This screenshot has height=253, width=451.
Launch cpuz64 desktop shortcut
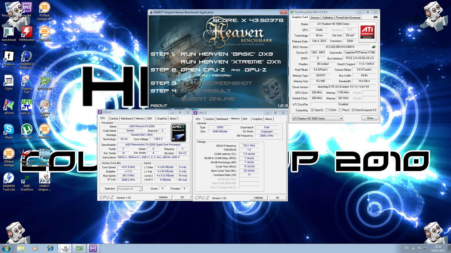[x=26, y=10]
